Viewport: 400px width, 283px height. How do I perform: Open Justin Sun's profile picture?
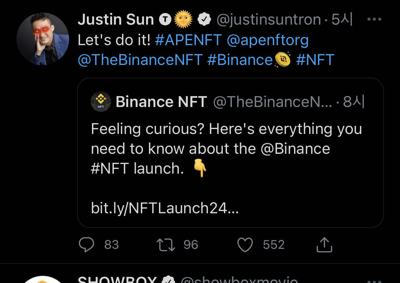(x=43, y=39)
